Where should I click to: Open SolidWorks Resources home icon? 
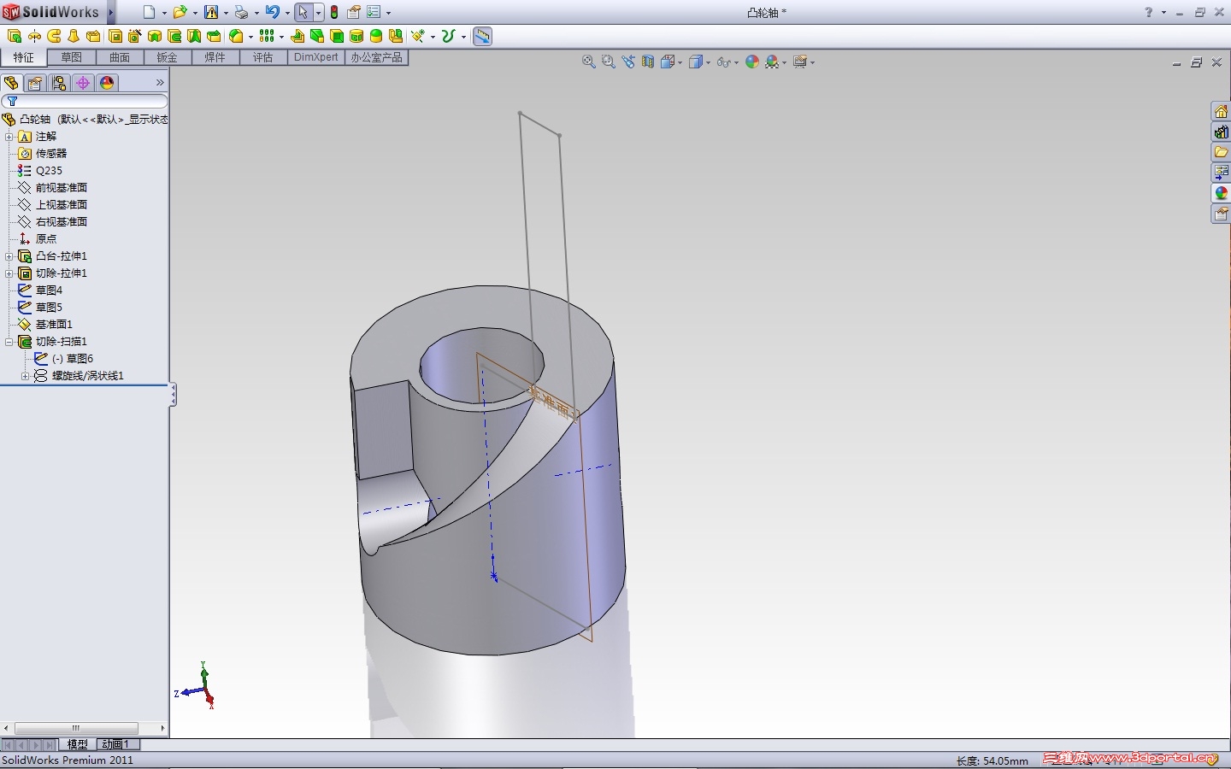pyautogui.click(x=1222, y=112)
